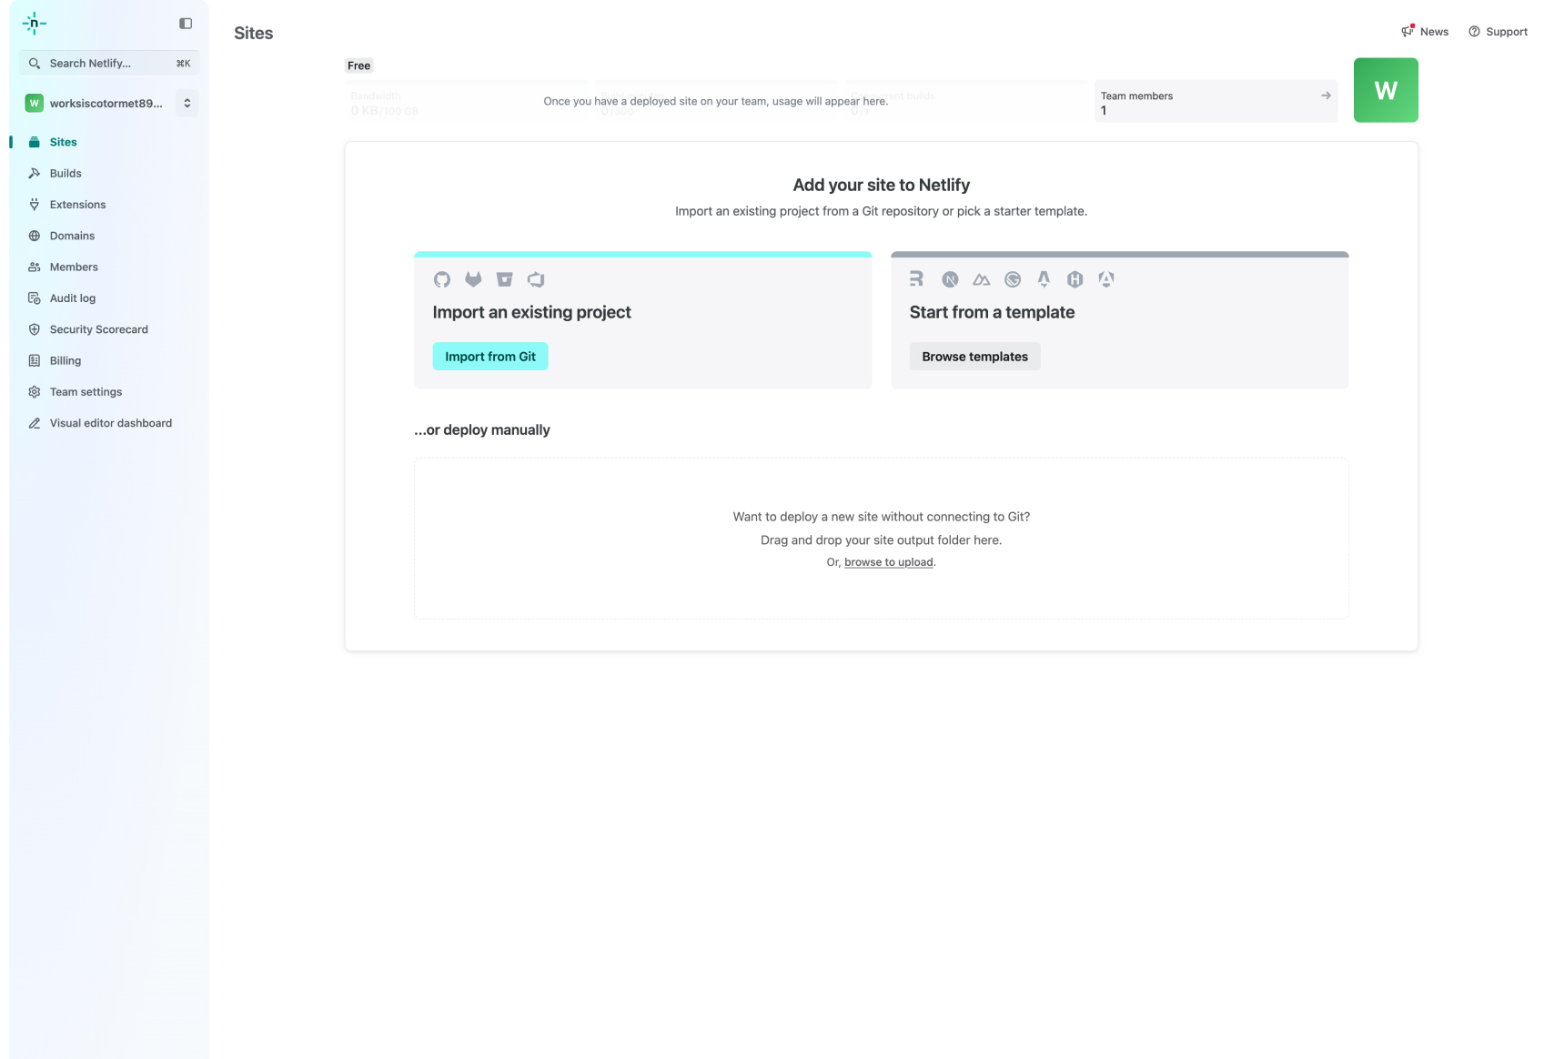1554x1059 pixels.
Task: Open the Sites section in the sidebar
Action: [108, 142]
